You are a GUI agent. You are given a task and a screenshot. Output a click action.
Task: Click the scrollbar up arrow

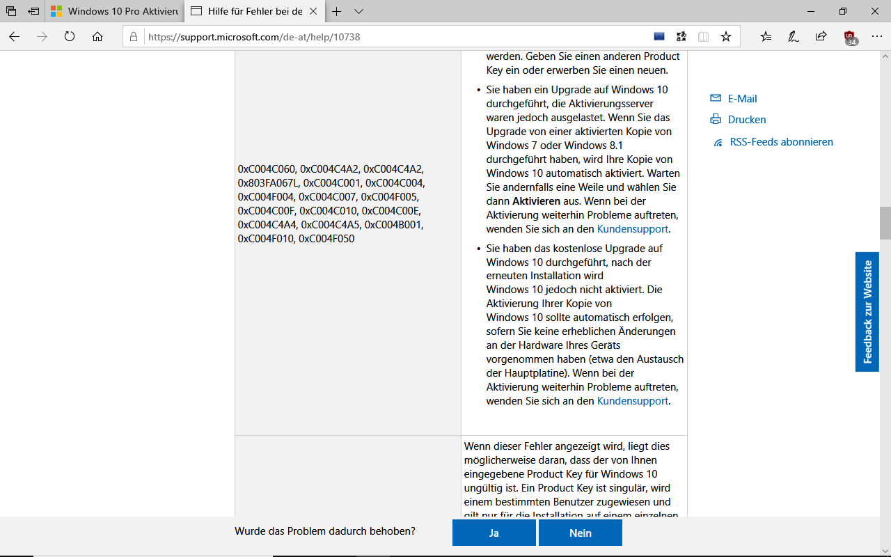point(885,56)
